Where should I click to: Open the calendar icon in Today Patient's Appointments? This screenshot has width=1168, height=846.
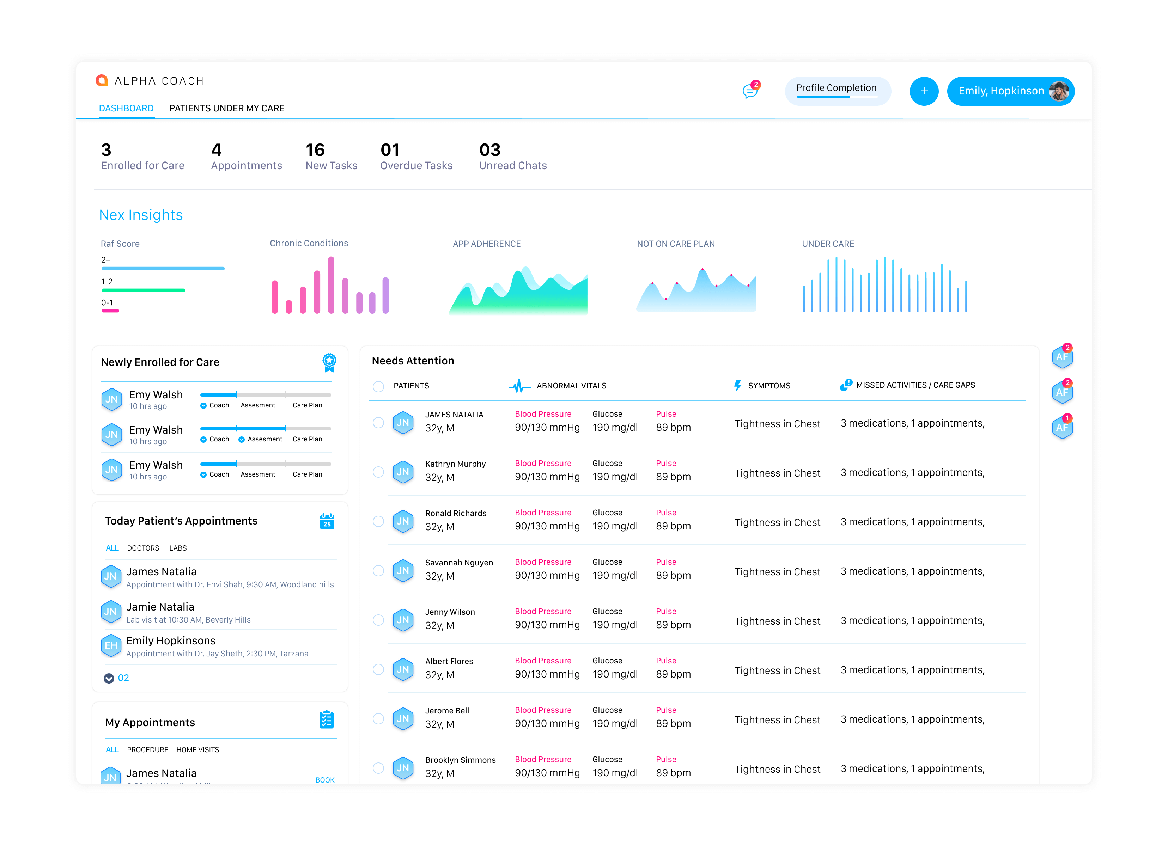pyautogui.click(x=327, y=521)
